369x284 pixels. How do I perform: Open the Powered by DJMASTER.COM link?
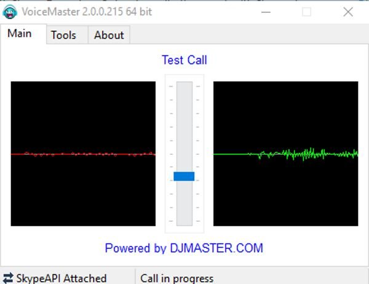184,248
